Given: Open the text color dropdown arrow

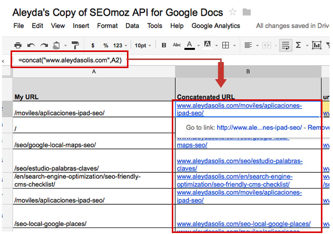Looking at the screenshot, I should coord(198,45).
